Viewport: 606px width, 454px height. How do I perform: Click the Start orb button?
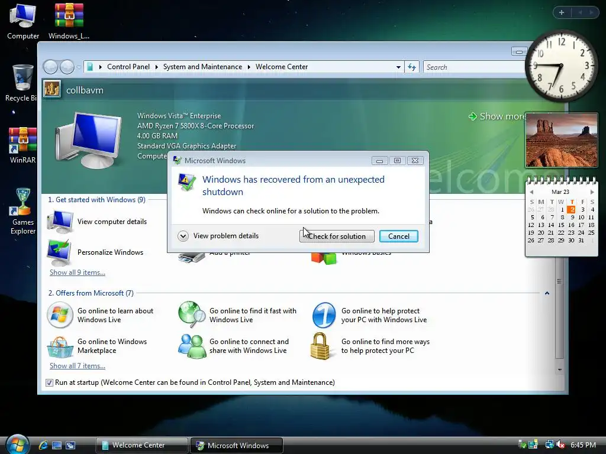17,444
